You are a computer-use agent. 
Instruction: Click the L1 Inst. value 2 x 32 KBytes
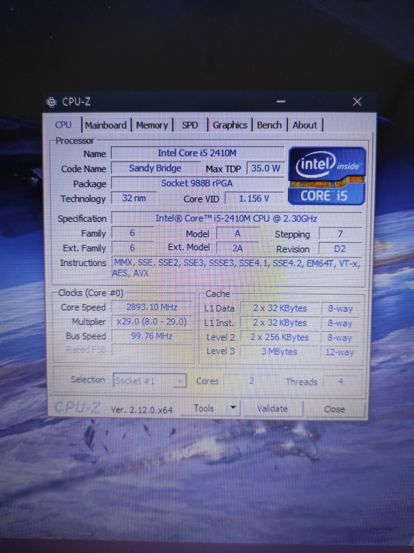(x=280, y=323)
